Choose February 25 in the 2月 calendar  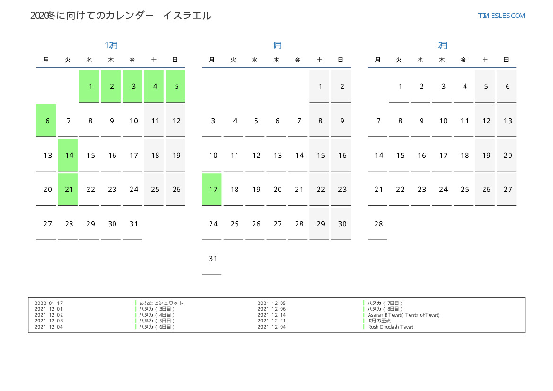pos(464,189)
